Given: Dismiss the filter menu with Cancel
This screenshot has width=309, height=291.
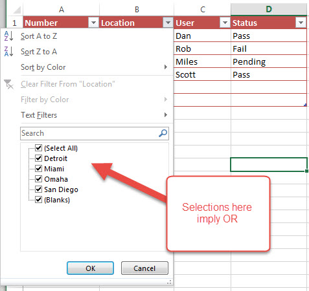Looking at the screenshot, I should point(144,268).
